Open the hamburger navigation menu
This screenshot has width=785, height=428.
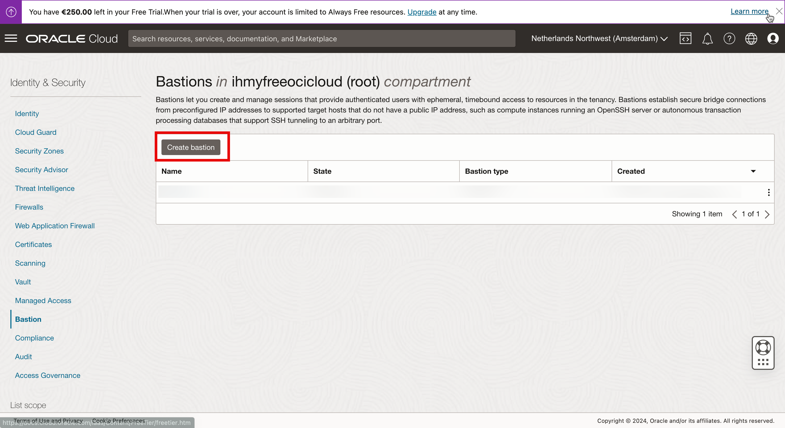coord(11,38)
